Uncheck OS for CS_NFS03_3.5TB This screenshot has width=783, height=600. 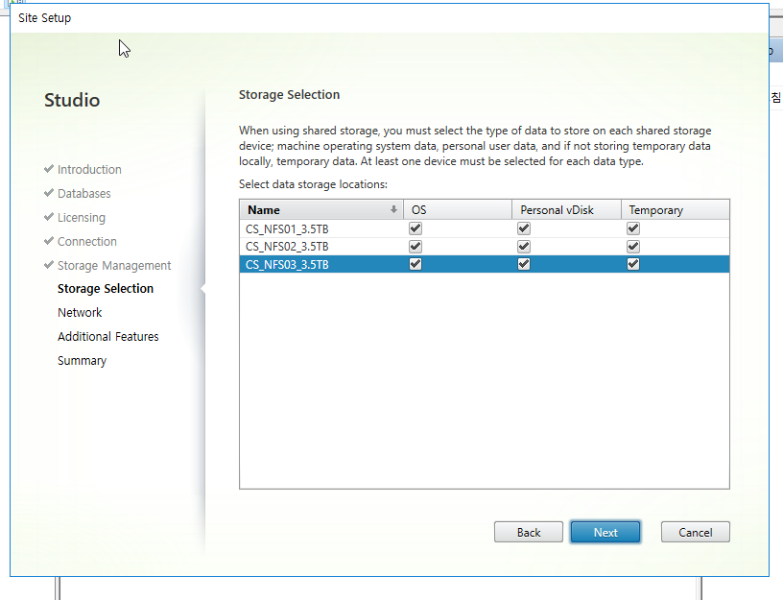[415, 264]
